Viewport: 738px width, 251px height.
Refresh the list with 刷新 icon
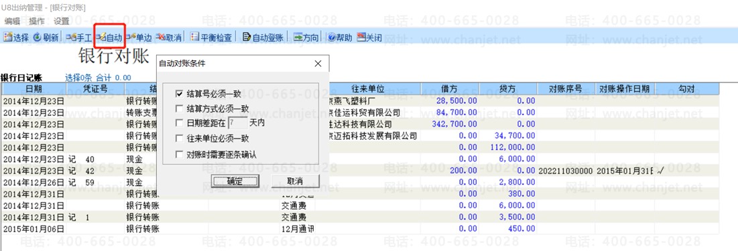point(46,37)
